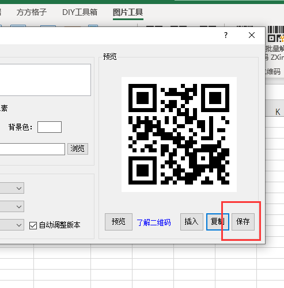
Task: Select the 图片工具 ribbon tab
Action: pos(128,13)
